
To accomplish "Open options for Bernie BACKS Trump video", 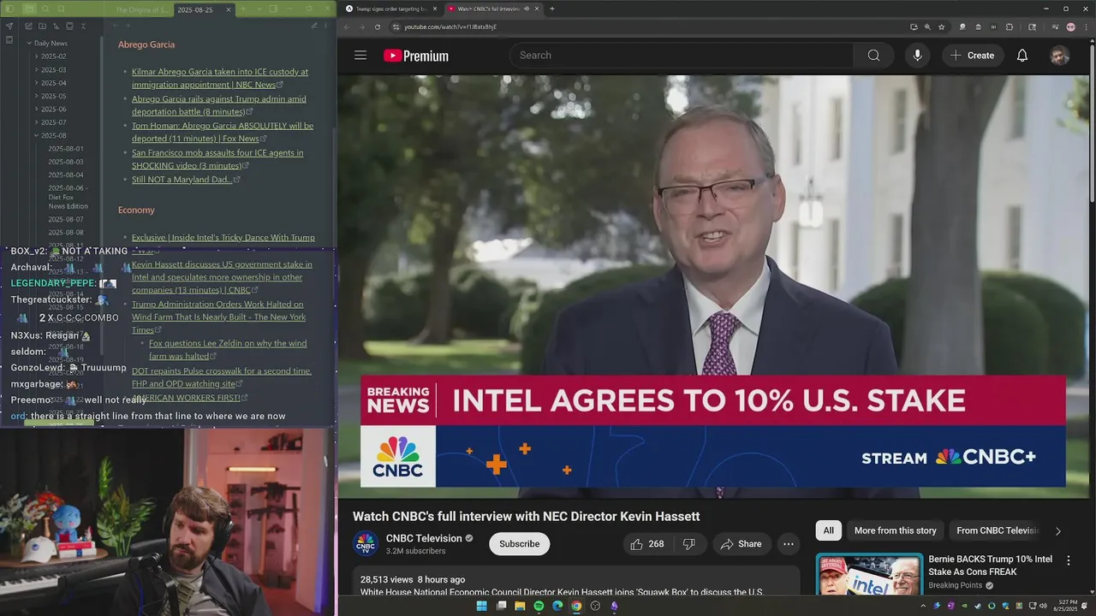I will tap(1068, 560).
